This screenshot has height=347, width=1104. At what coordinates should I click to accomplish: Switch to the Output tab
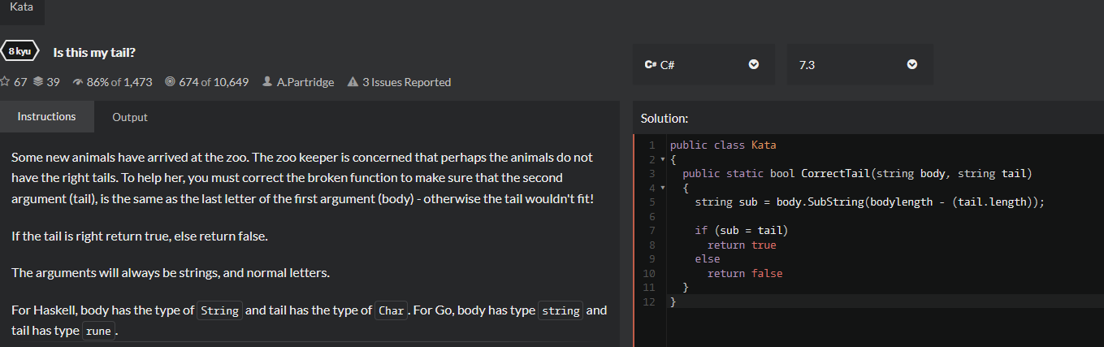pos(130,117)
